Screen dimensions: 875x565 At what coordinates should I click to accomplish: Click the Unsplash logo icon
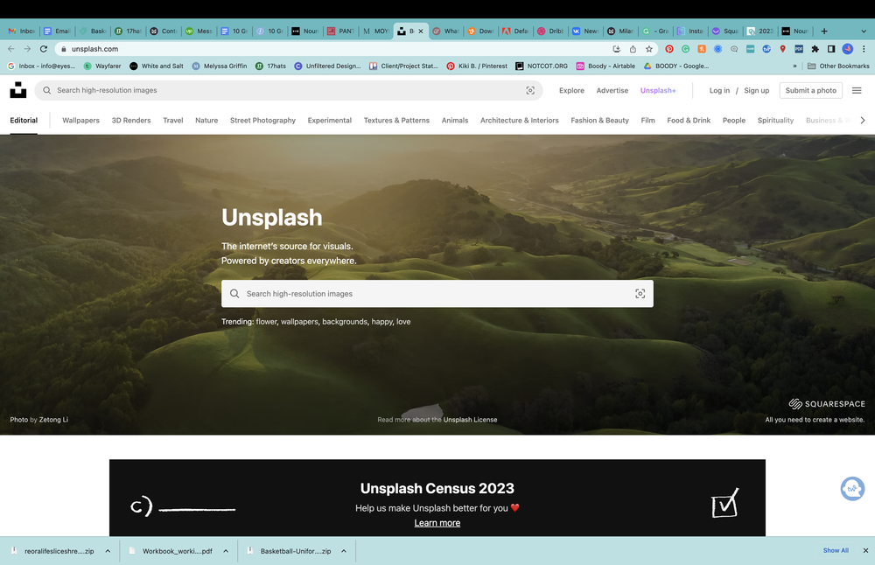[17, 90]
